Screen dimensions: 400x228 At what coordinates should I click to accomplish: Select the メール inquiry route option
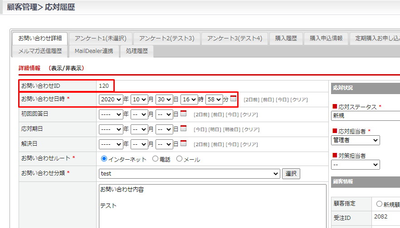click(179, 159)
